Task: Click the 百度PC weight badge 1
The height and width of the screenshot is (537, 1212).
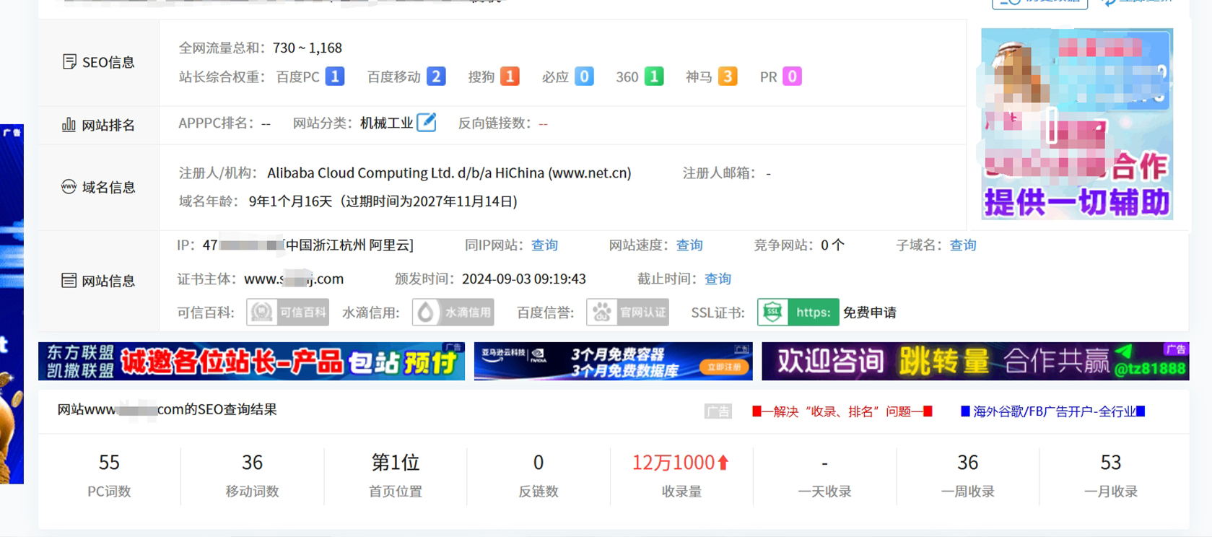Action: pyautogui.click(x=335, y=77)
